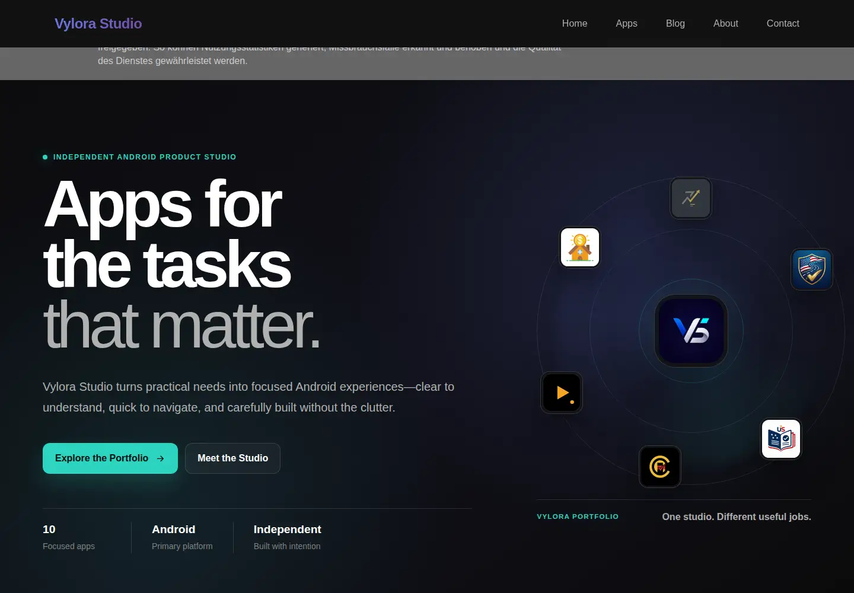Click "One studio. Different useful jobs." text
Viewport: 854px width, 593px height.
pyautogui.click(x=737, y=517)
